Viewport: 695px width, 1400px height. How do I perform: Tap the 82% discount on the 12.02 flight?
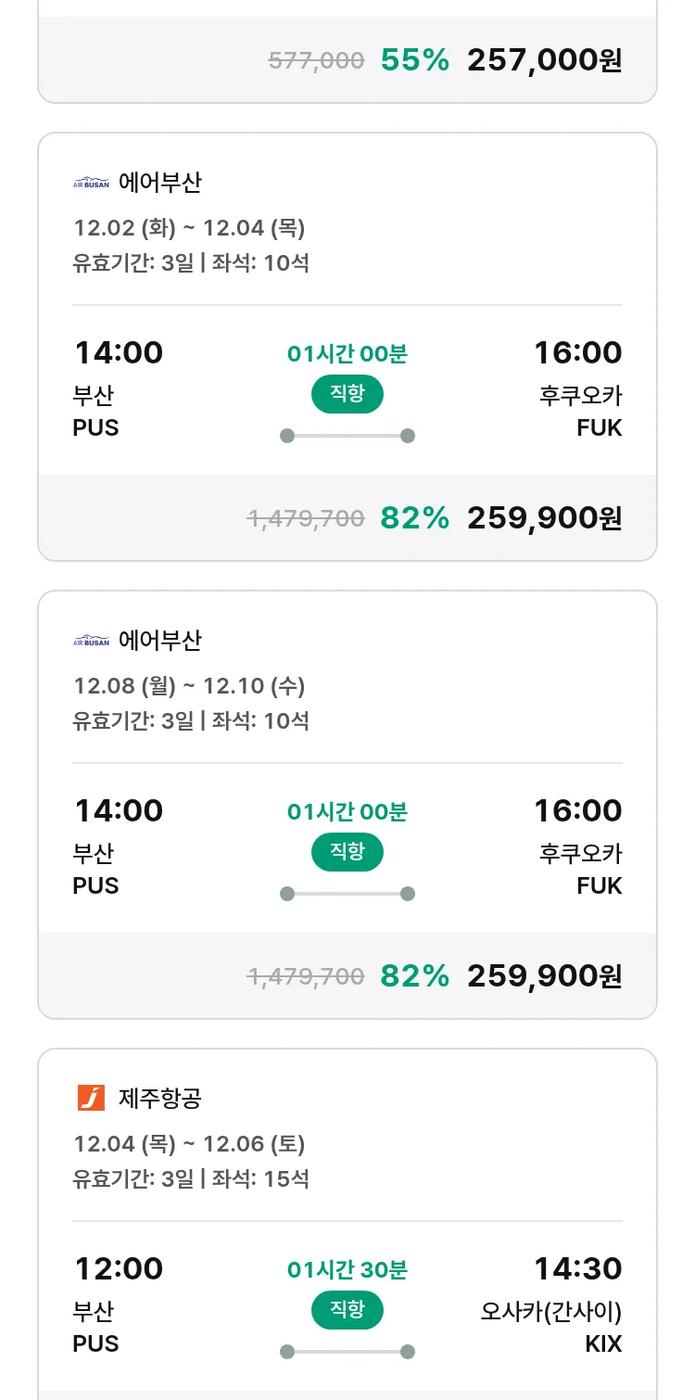pyautogui.click(x=414, y=518)
